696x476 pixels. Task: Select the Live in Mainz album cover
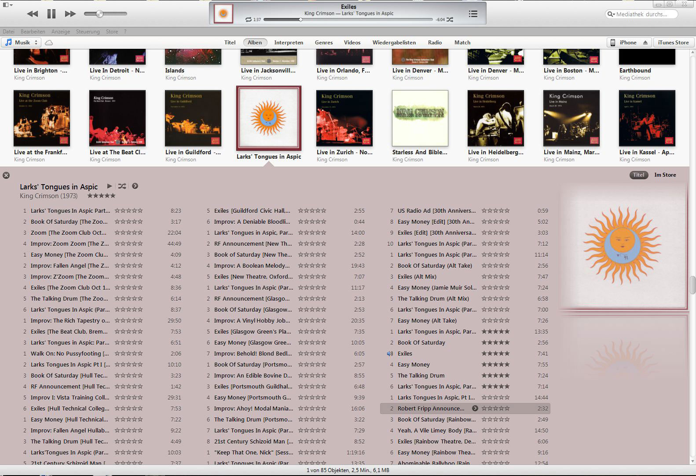tap(571, 118)
